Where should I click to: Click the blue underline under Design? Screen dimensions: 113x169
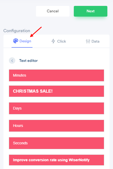click(22, 47)
